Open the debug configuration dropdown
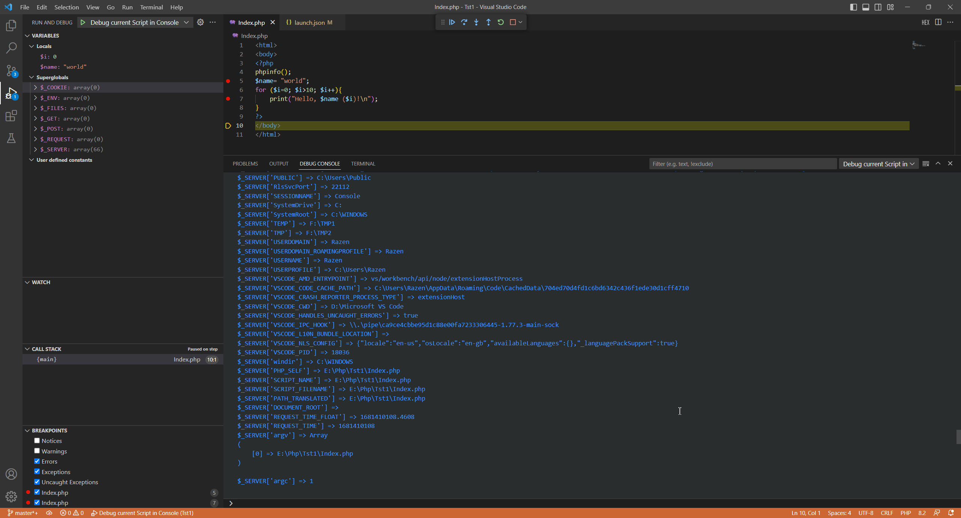961x518 pixels. pyautogui.click(x=186, y=23)
